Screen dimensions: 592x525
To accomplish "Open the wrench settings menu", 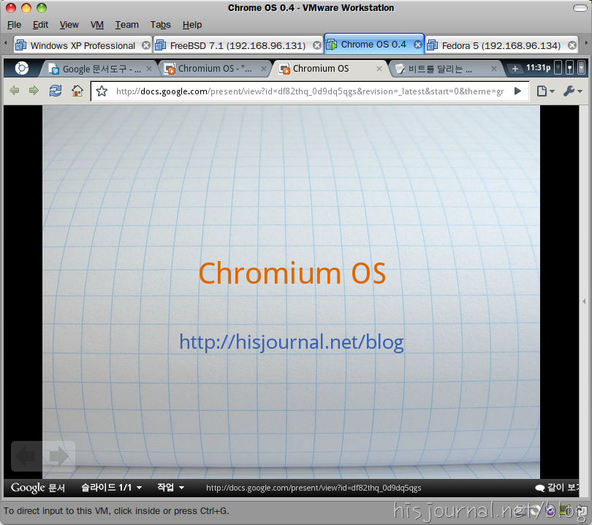I will click(x=573, y=91).
